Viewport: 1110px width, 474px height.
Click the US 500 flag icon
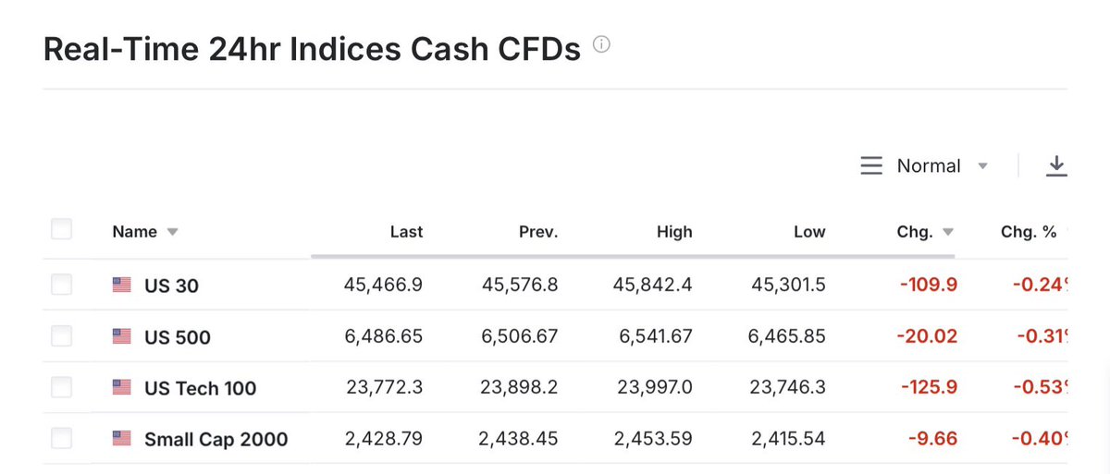point(121,337)
